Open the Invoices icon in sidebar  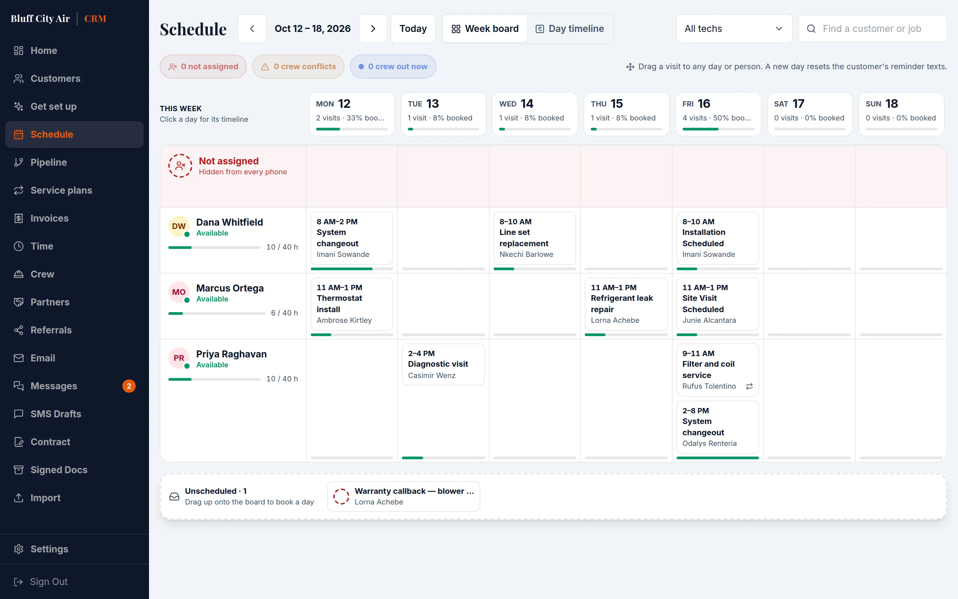[19, 218]
